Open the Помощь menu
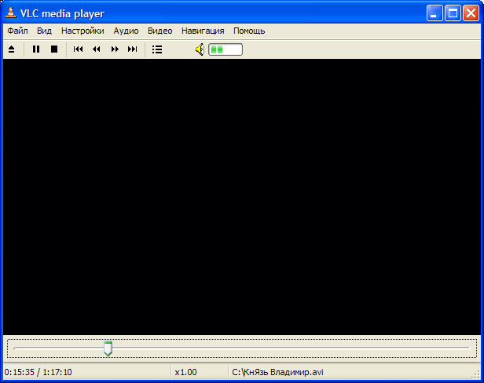 (x=249, y=31)
